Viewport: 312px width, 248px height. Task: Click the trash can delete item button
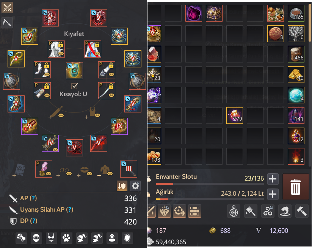point(295,187)
